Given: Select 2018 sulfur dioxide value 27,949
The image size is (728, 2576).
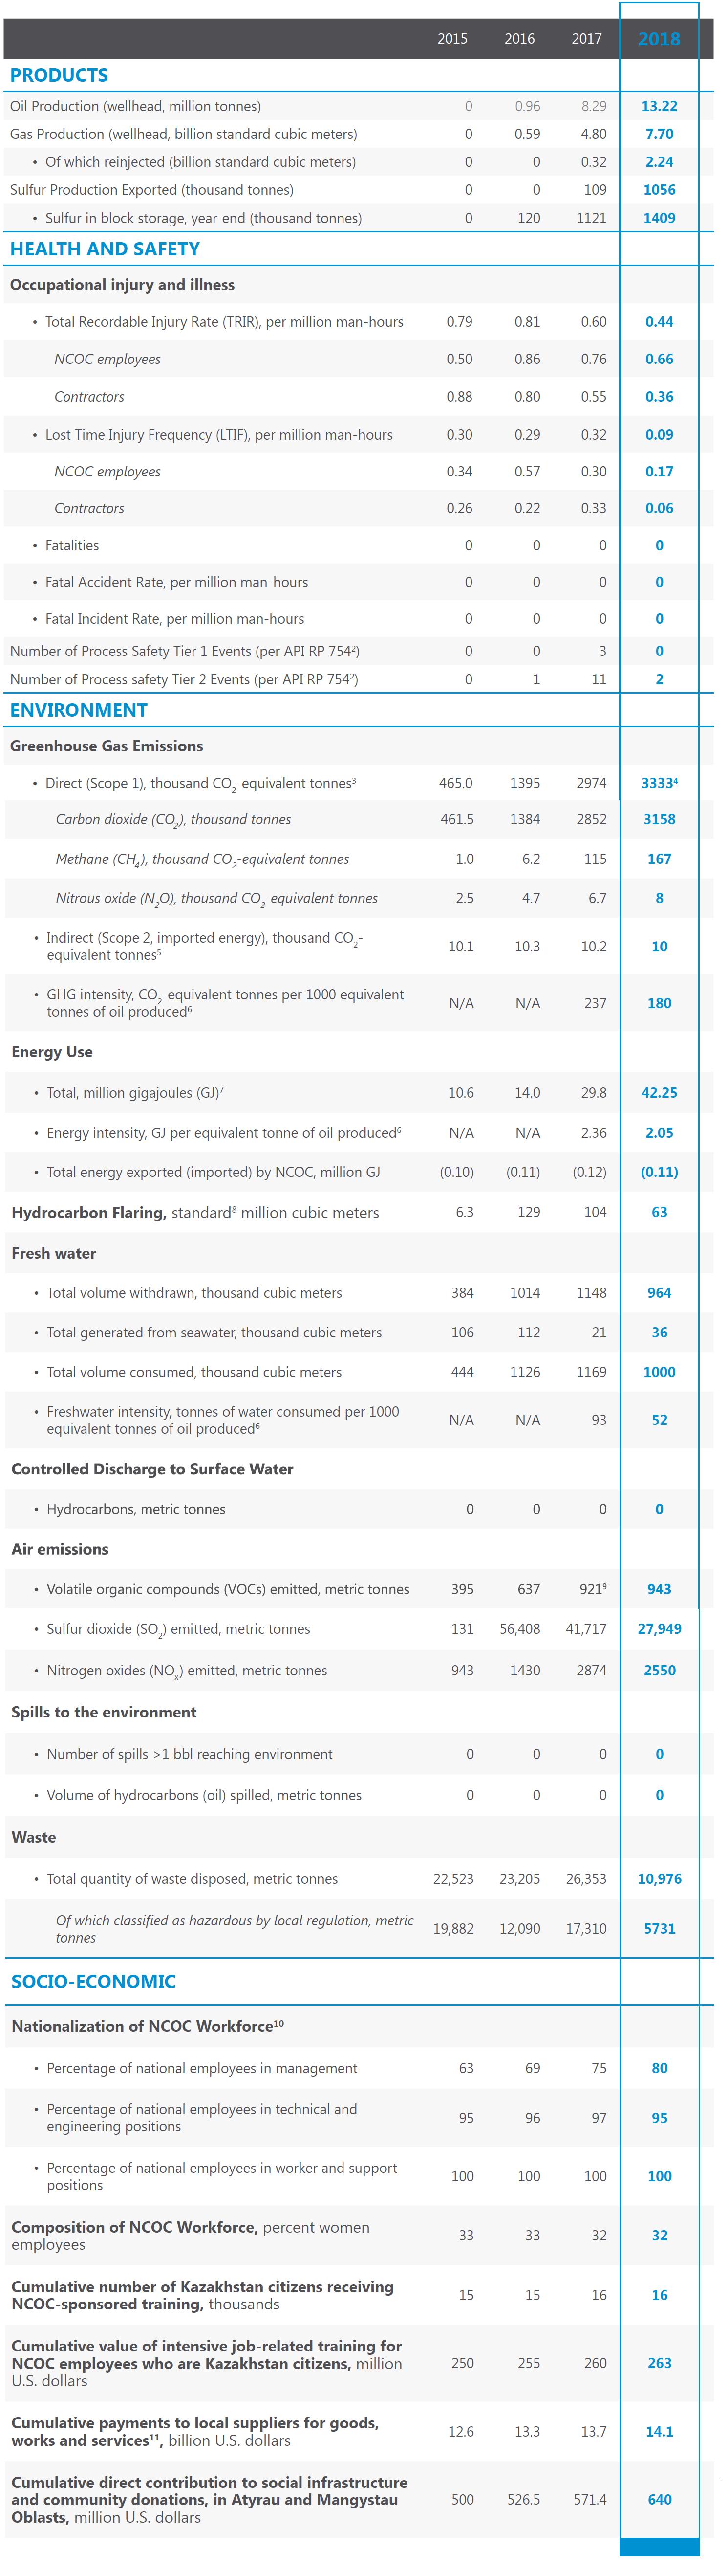Looking at the screenshot, I should (x=659, y=1628).
